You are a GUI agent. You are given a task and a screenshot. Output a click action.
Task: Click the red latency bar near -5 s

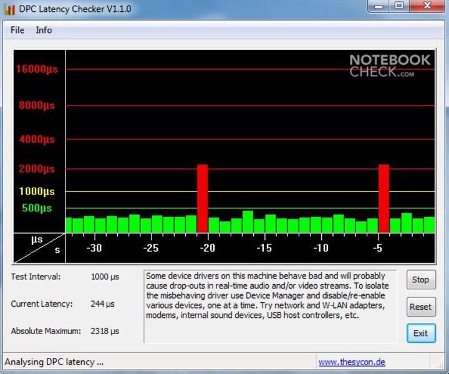pos(384,198)
